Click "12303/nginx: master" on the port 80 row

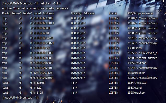[x=143, y=28]
